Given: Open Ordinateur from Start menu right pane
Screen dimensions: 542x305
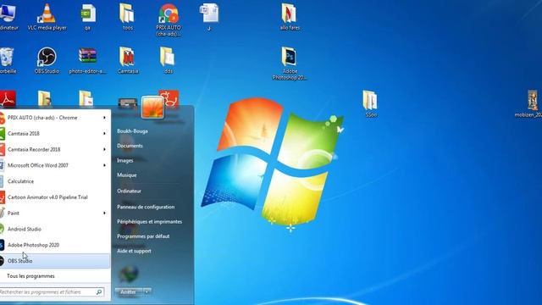Looking at the screenshot, I should (129, 191).
